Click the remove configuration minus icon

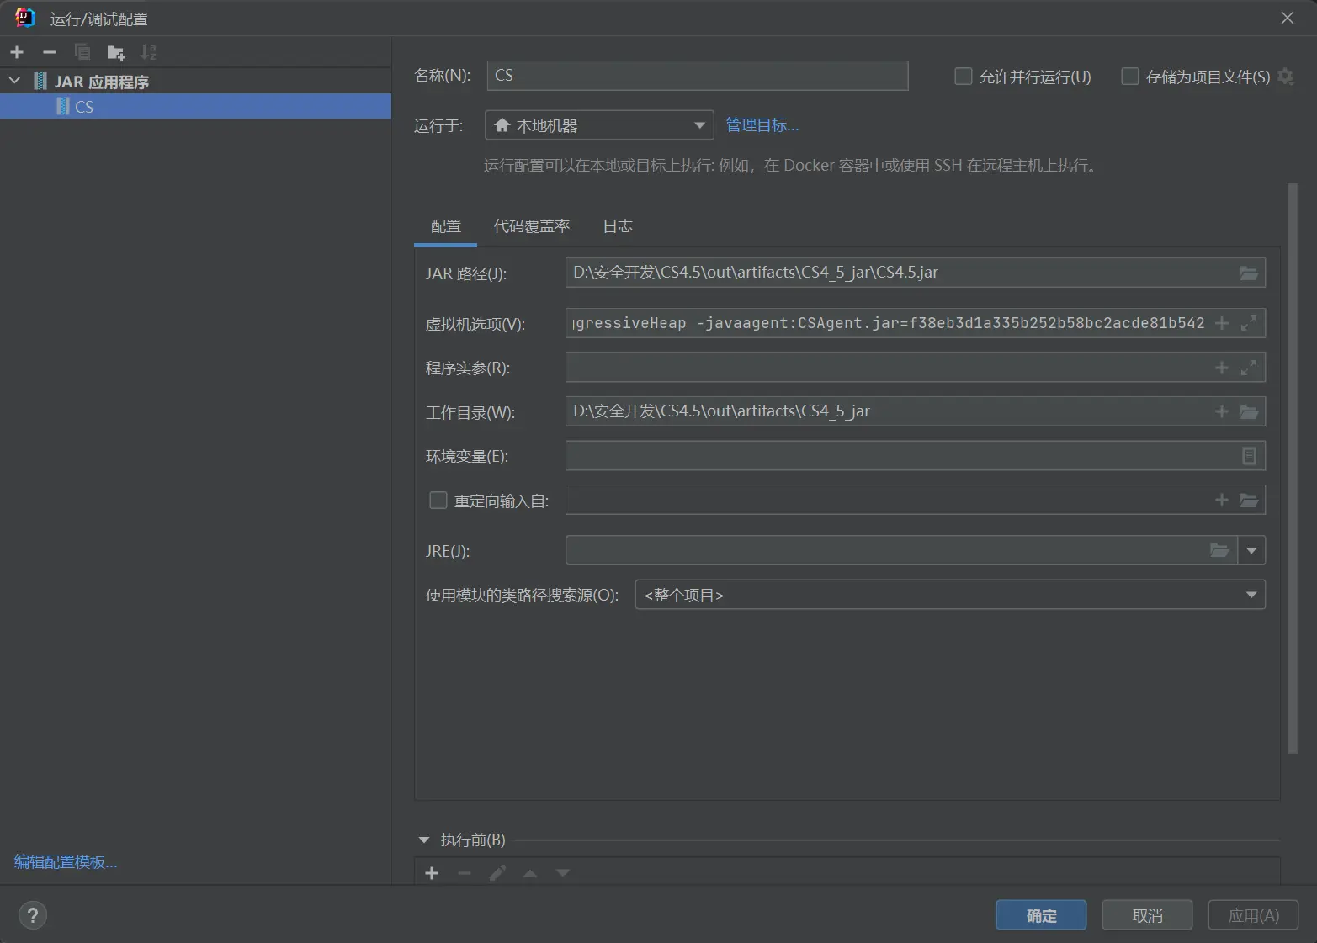50,52
